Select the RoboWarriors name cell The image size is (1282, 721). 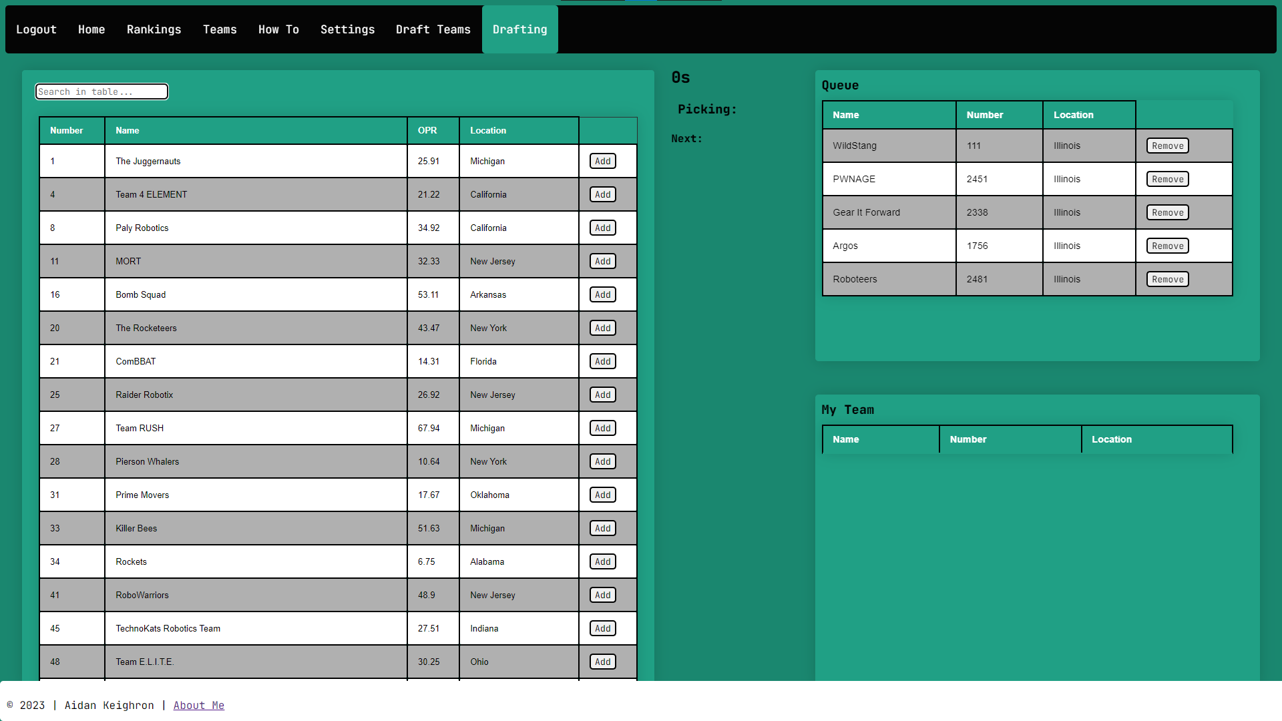coord(256,595)
